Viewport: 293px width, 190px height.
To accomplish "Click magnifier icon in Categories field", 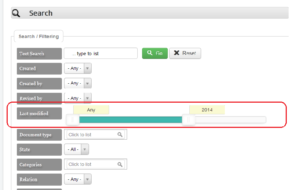I will [120, 164].
